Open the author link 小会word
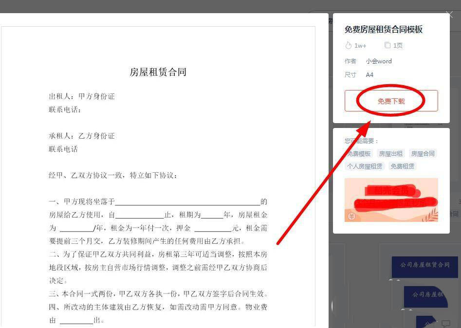 pos(379,61)
